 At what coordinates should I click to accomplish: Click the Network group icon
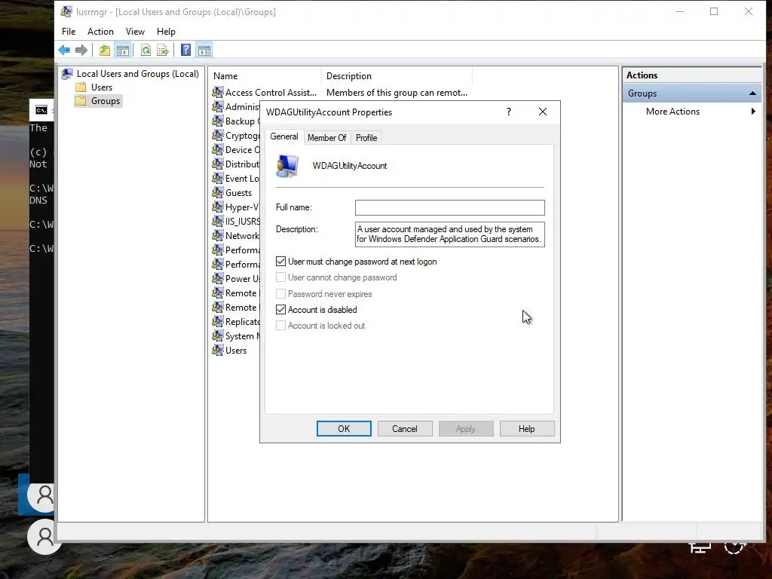coord(218,235)
